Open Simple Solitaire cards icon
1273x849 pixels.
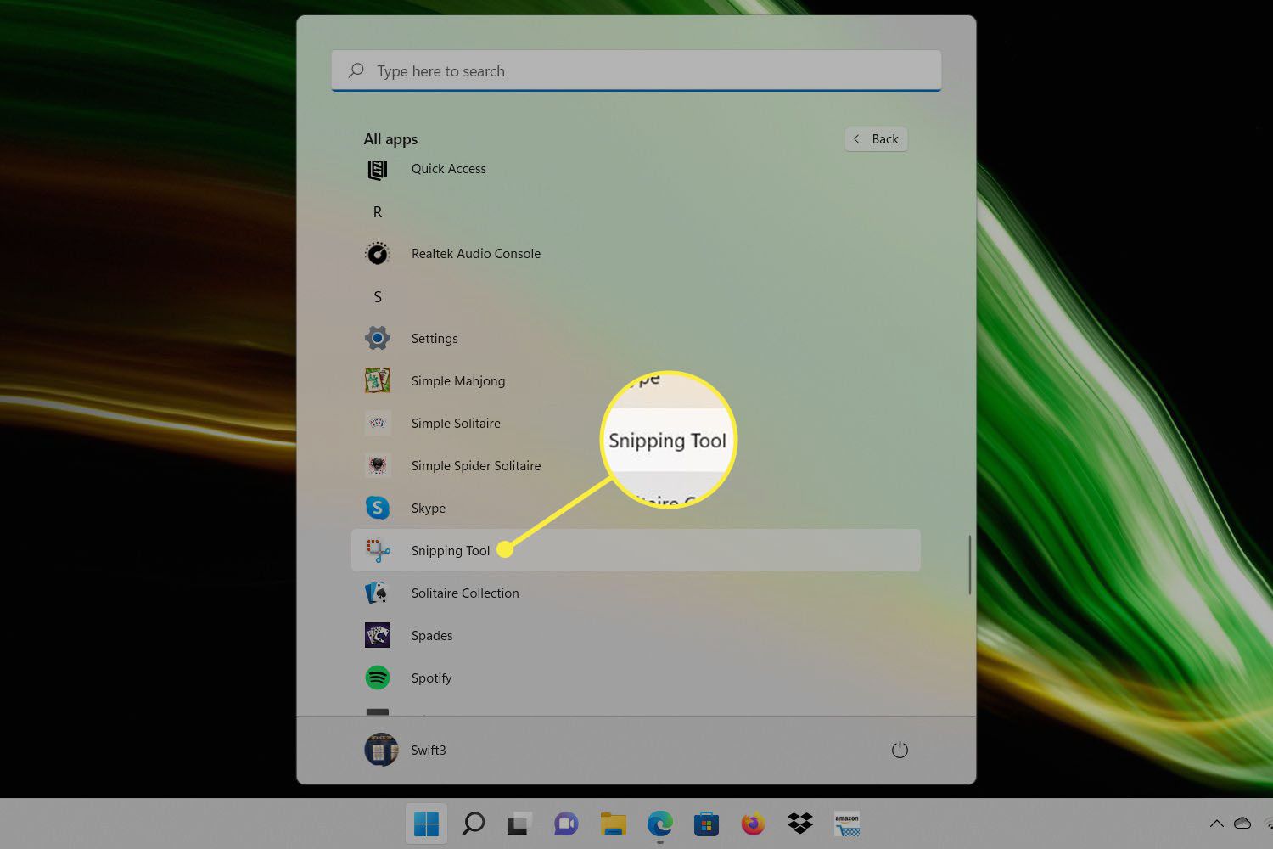(378, 423)
